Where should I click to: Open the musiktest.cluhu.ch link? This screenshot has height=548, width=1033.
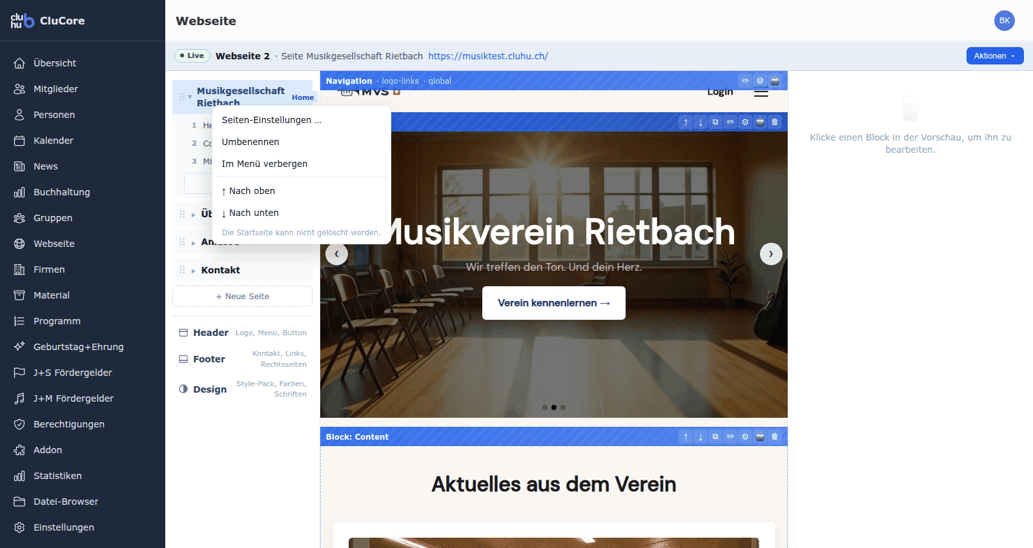(x=488, y=56)
